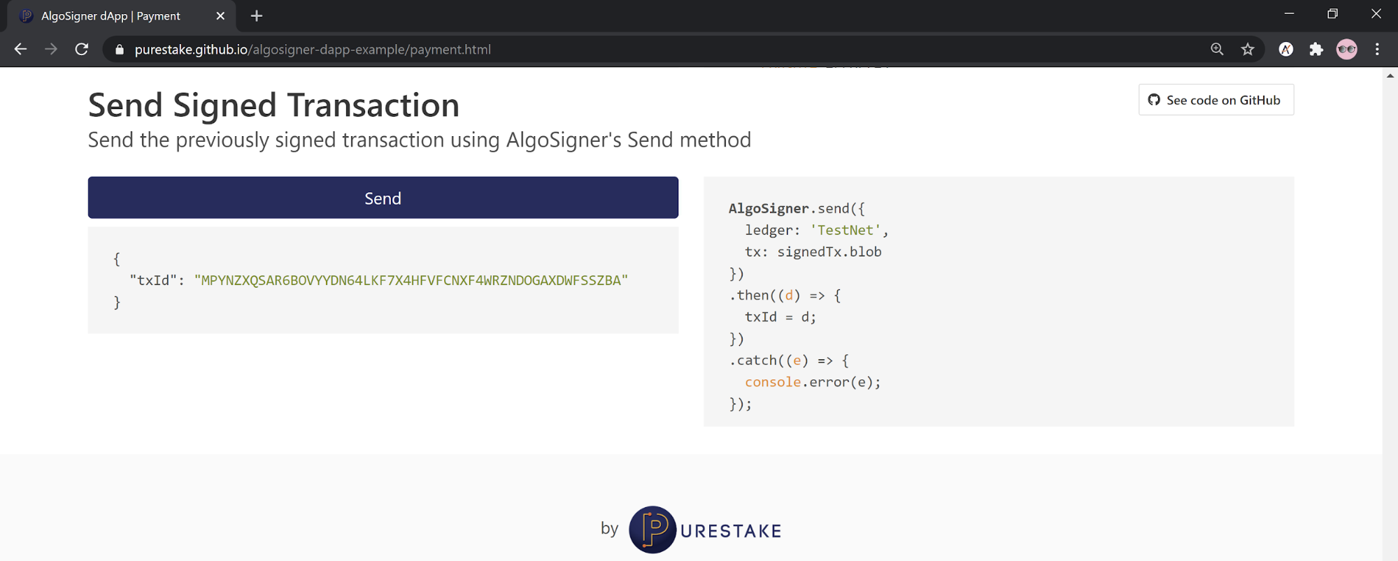Click the browser back arrow
This screenshot has width=1398, height=561.
click(x=20, y=49)
